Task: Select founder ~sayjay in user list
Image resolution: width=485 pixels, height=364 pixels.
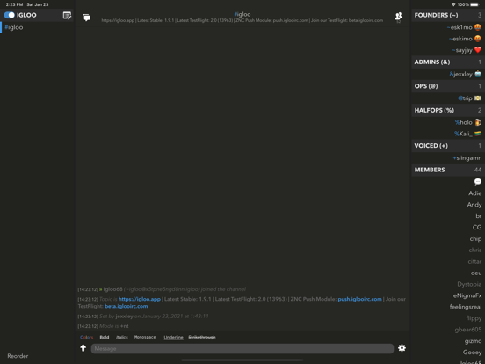Action: [467, 50]
